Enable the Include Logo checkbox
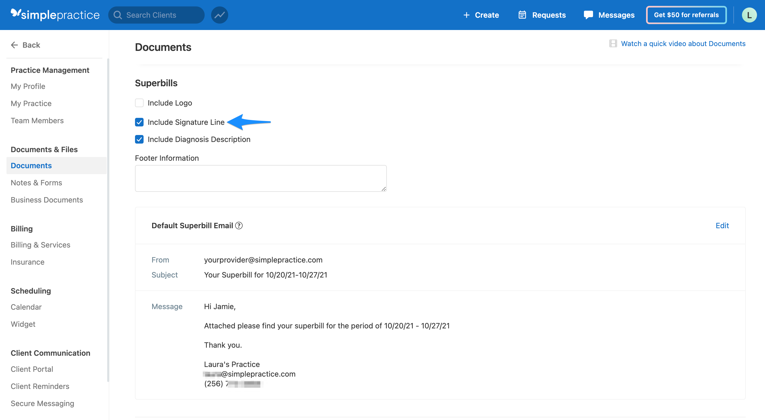765x420 pixels. coord(139,103)
